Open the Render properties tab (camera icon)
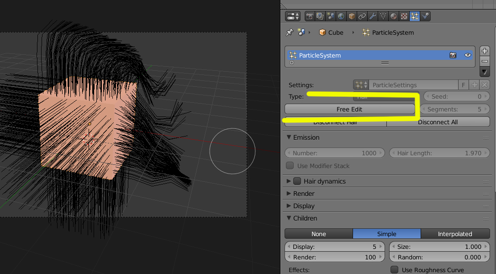 point(310,16)
